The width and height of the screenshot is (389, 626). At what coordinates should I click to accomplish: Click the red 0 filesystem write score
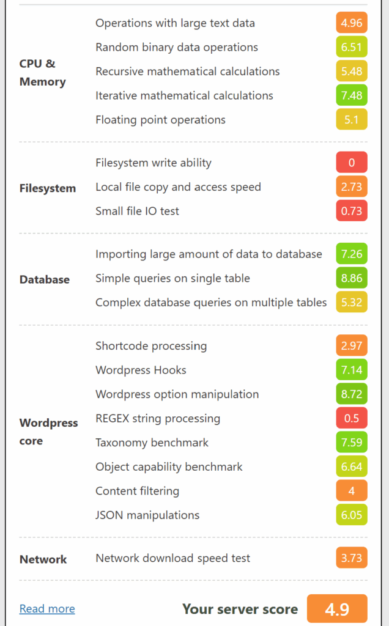[352, 163]
